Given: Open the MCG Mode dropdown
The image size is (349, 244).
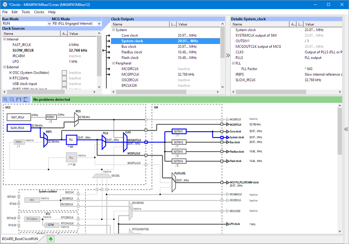Looking at the screenshot, I should 77,24.
